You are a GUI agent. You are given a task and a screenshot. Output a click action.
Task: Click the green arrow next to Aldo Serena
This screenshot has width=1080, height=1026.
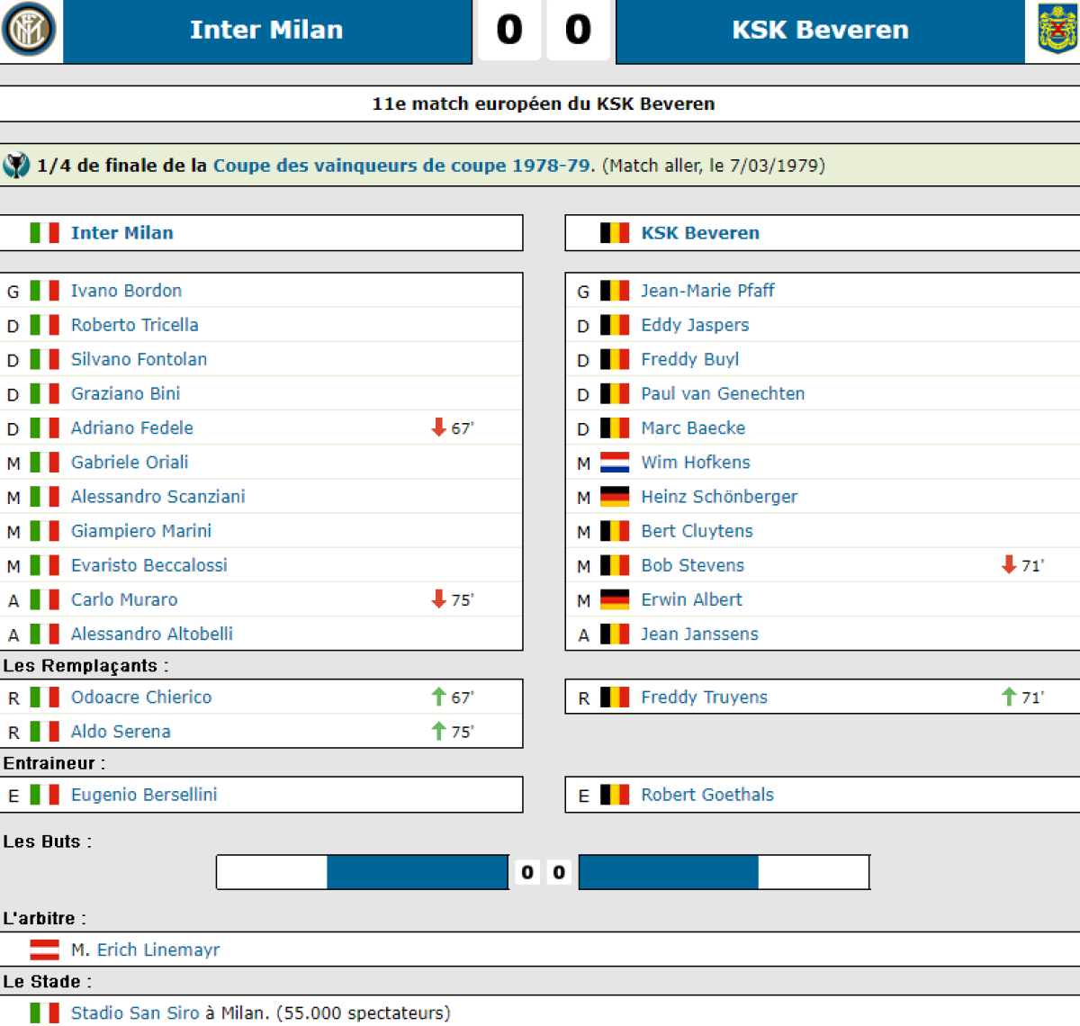point(438,731)
